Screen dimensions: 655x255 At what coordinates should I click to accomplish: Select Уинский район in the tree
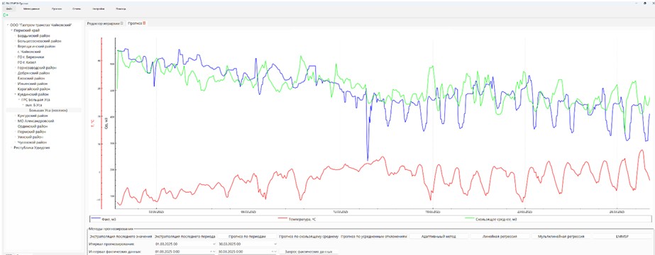pyautogui.click(x=31, y=137)
